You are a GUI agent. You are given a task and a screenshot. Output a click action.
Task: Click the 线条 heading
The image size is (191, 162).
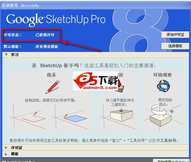[x=51, y=75]
